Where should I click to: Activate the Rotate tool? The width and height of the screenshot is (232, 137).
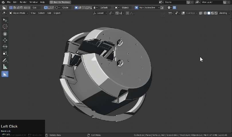coord(5,47)
